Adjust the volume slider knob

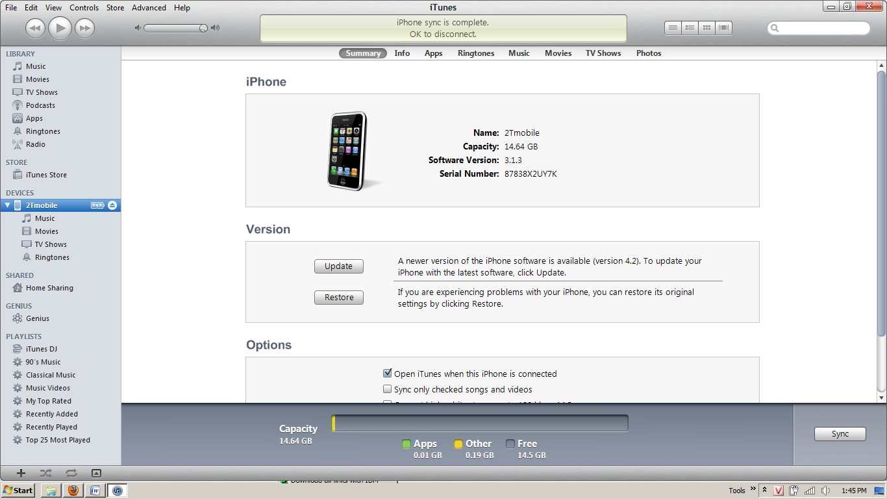pos(203,28)
